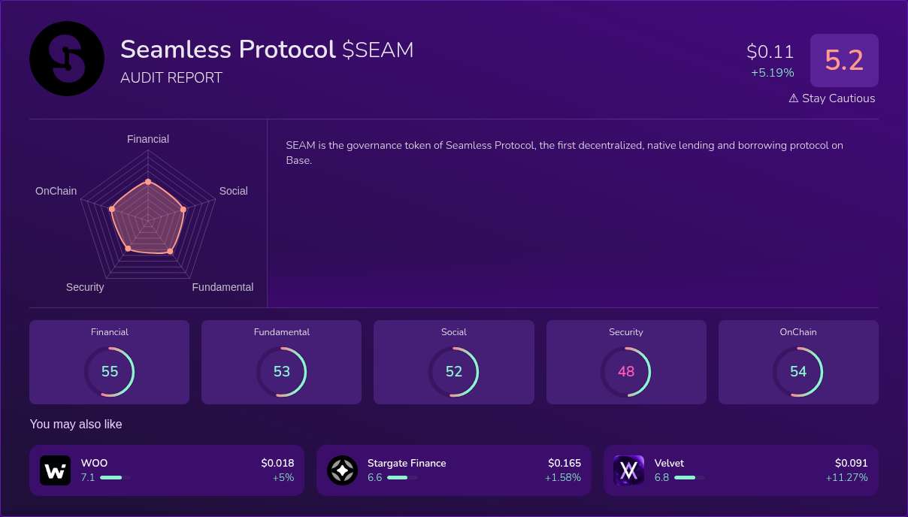Viewport: 908px width, 517px height.
Task: Select the Stargate Finance logo icon
Action: point(342,470)
